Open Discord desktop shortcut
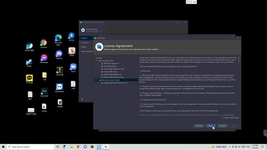The height and width of the screenshot is (150, 267). 59,55
